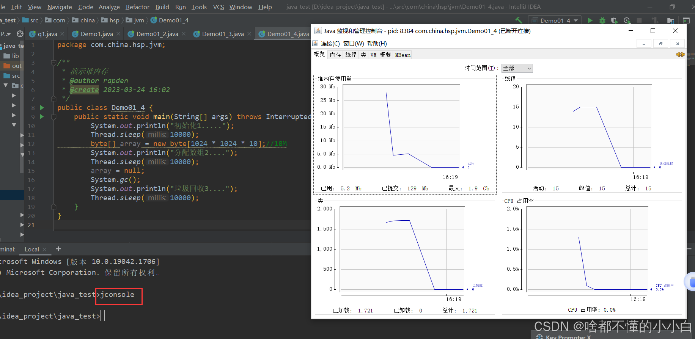Switch to JConsole 线程 tab
The width and height of the screenshot is (695, 339).
pos(351,55)
